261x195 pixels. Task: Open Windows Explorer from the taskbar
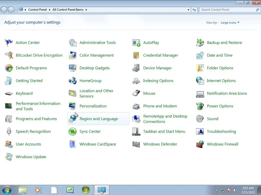click(22, 190)
